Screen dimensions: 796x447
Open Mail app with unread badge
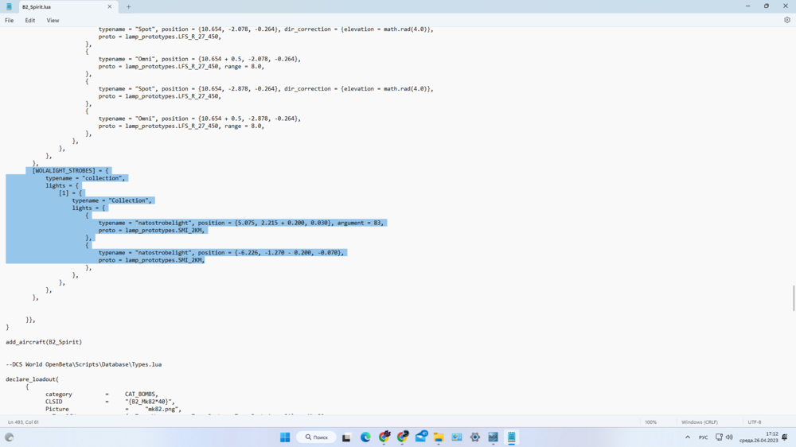[x=421, y=437]
